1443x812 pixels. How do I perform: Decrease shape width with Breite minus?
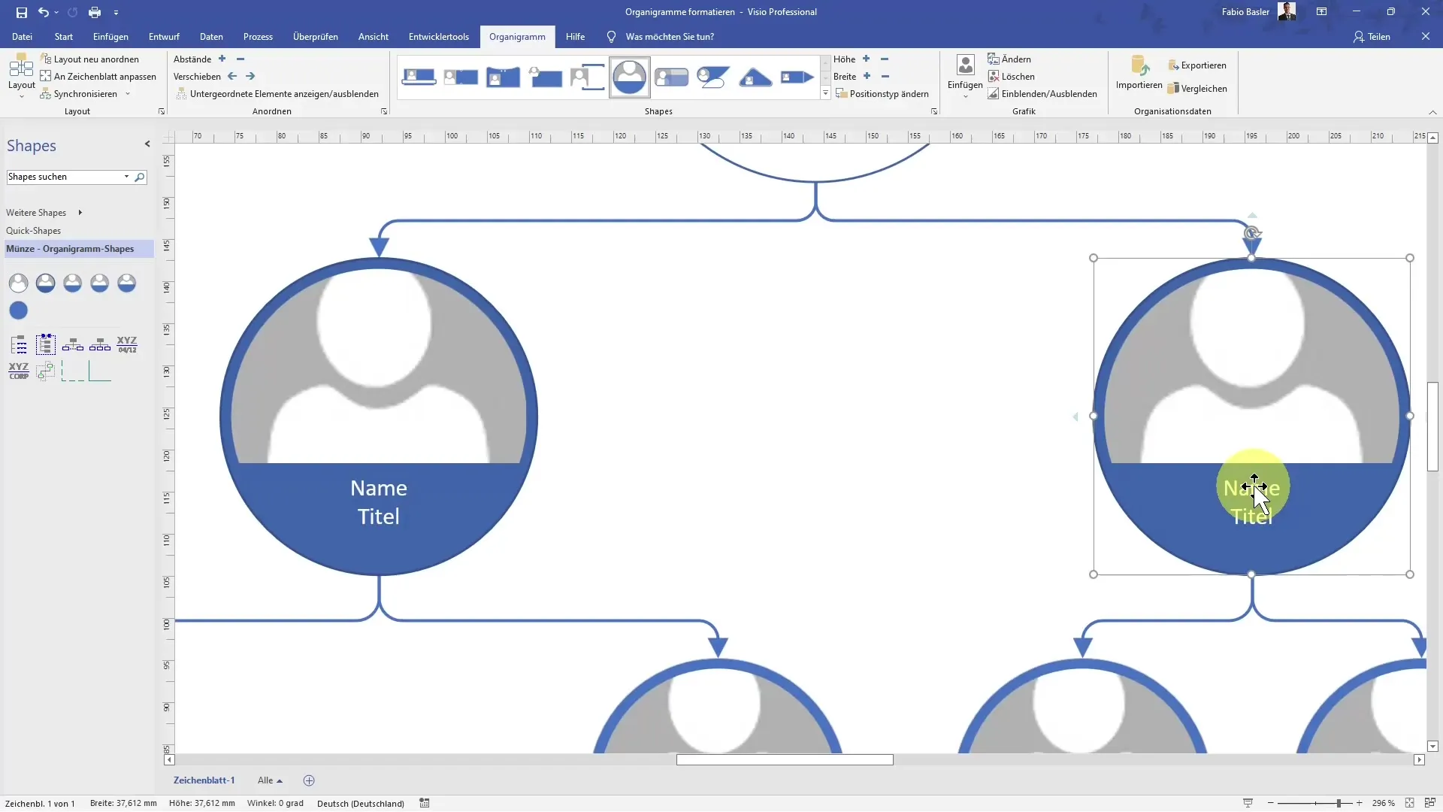[885, 76]
